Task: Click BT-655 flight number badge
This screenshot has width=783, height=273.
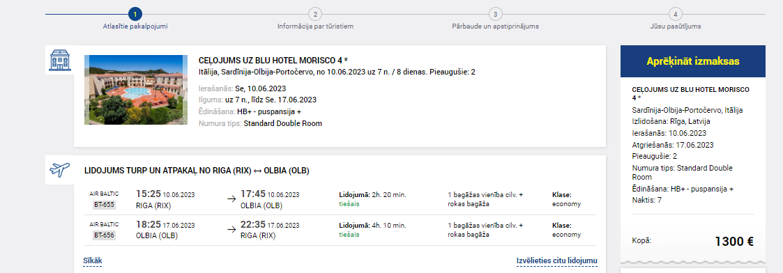Action: [104, 204]
